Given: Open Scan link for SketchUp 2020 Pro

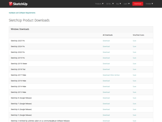Looking at the screenshot, I should pos(134,52).
